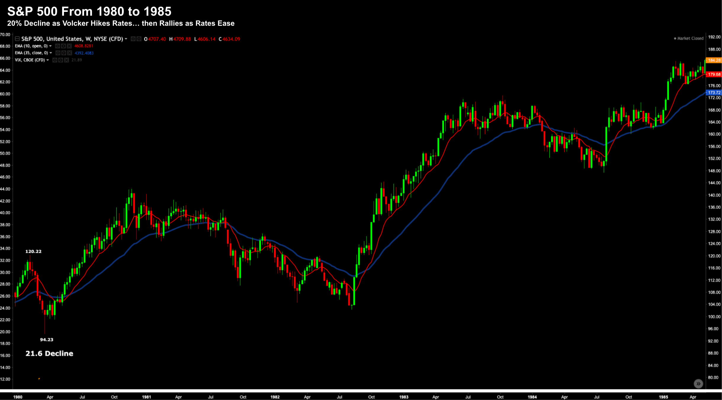722x400 pixels.
Task: Remove the VIX, CBOE (CFD) overlay
Action: point(66,60)
